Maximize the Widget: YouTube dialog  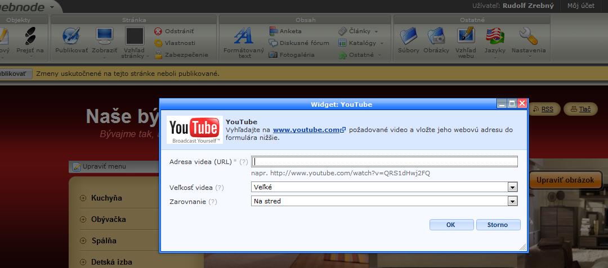[512, 103]
